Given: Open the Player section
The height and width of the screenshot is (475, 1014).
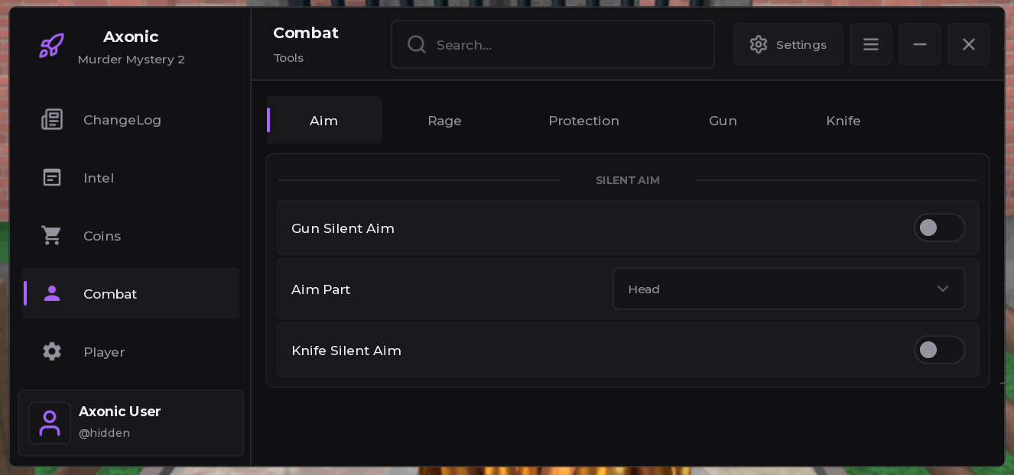Looking at the screenshot, I should (x=131, y=352).
